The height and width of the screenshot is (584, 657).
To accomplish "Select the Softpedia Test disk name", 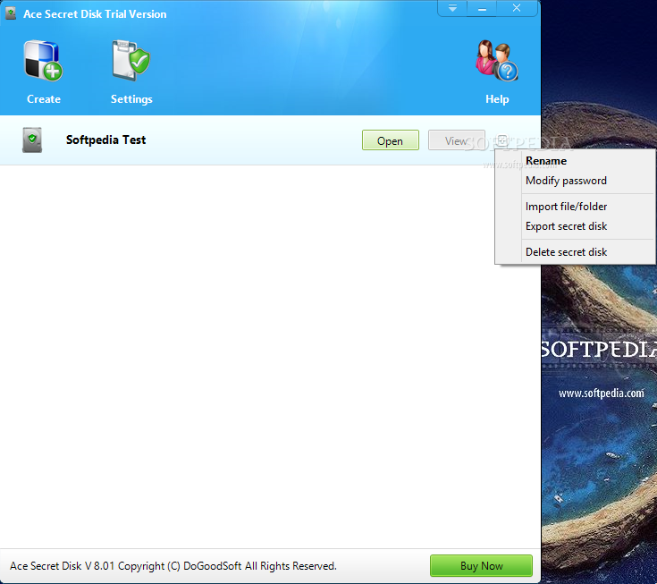I will [x=106, y=140].
